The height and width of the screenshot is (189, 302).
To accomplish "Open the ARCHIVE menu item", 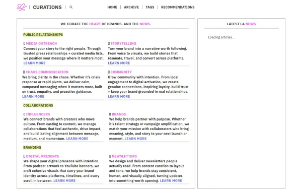I will tap(131, 8).
